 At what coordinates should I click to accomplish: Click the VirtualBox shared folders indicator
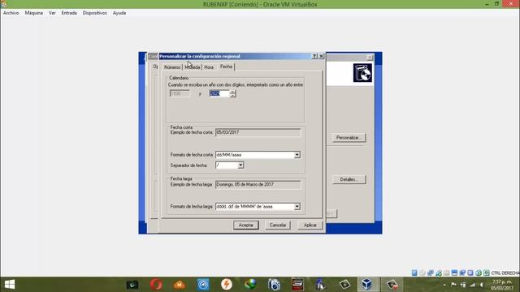[x=446, y=273]
